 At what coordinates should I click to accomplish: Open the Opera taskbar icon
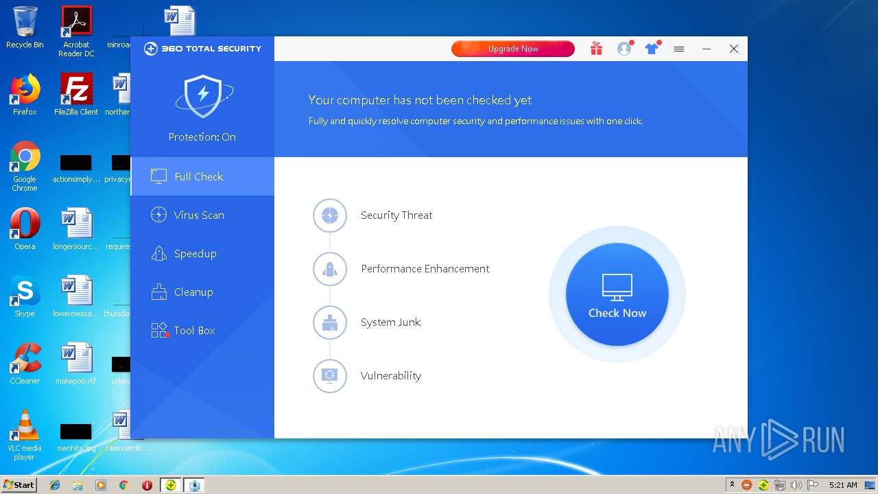[147, 485]
